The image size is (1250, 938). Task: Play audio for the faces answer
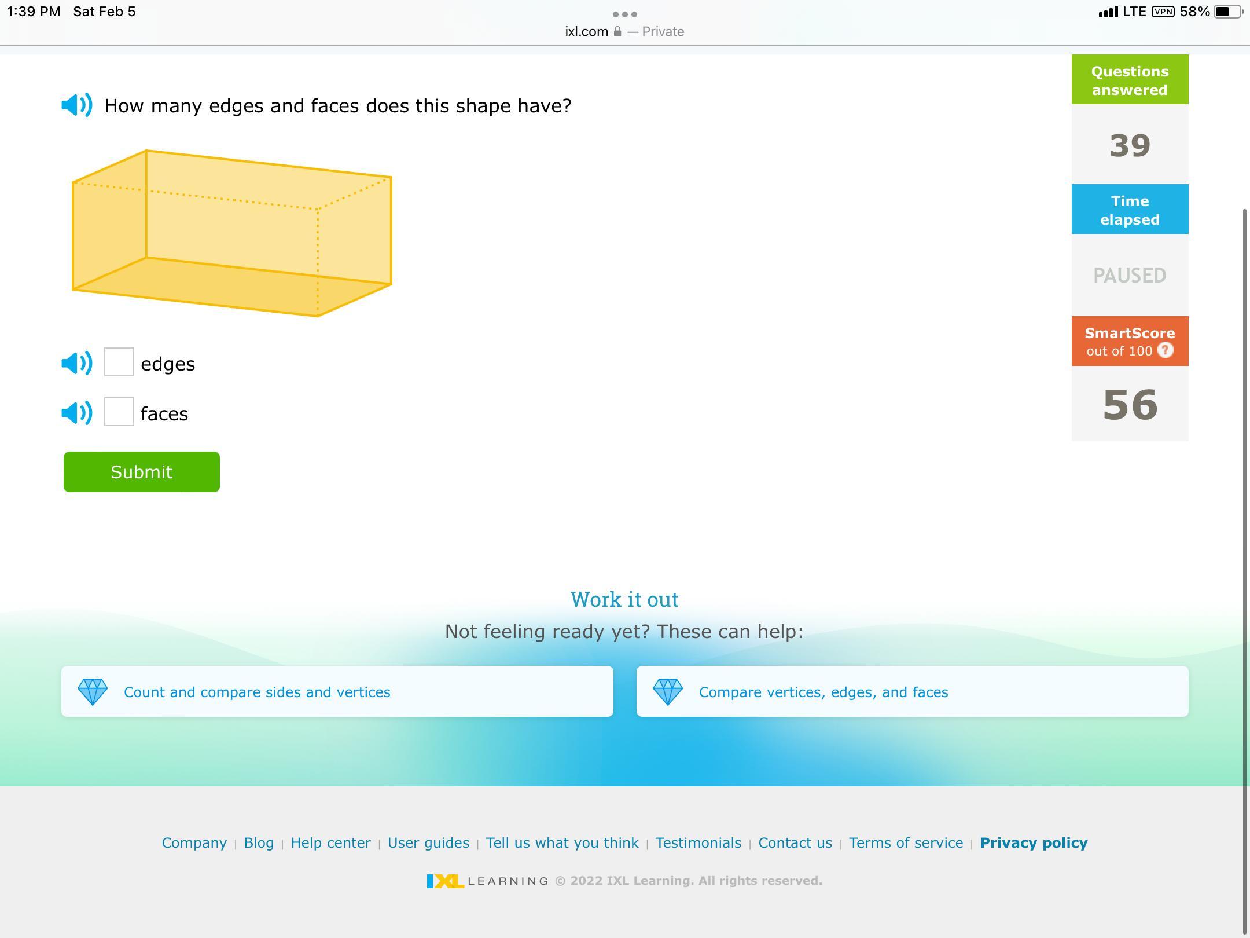[76, 413]
